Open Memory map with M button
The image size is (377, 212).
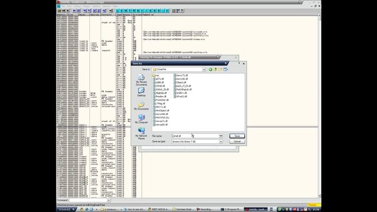click(x=125, y=11)
